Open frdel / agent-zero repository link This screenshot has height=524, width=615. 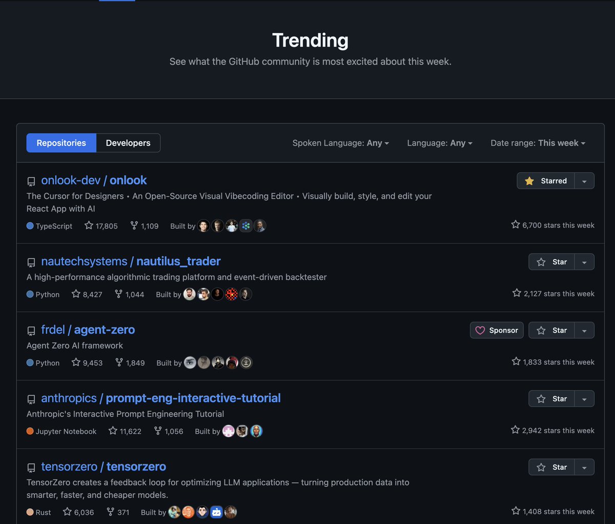(88, 330)
